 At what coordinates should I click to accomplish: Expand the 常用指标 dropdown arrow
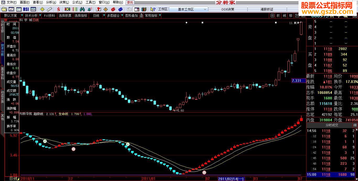[x=160, y=15]
